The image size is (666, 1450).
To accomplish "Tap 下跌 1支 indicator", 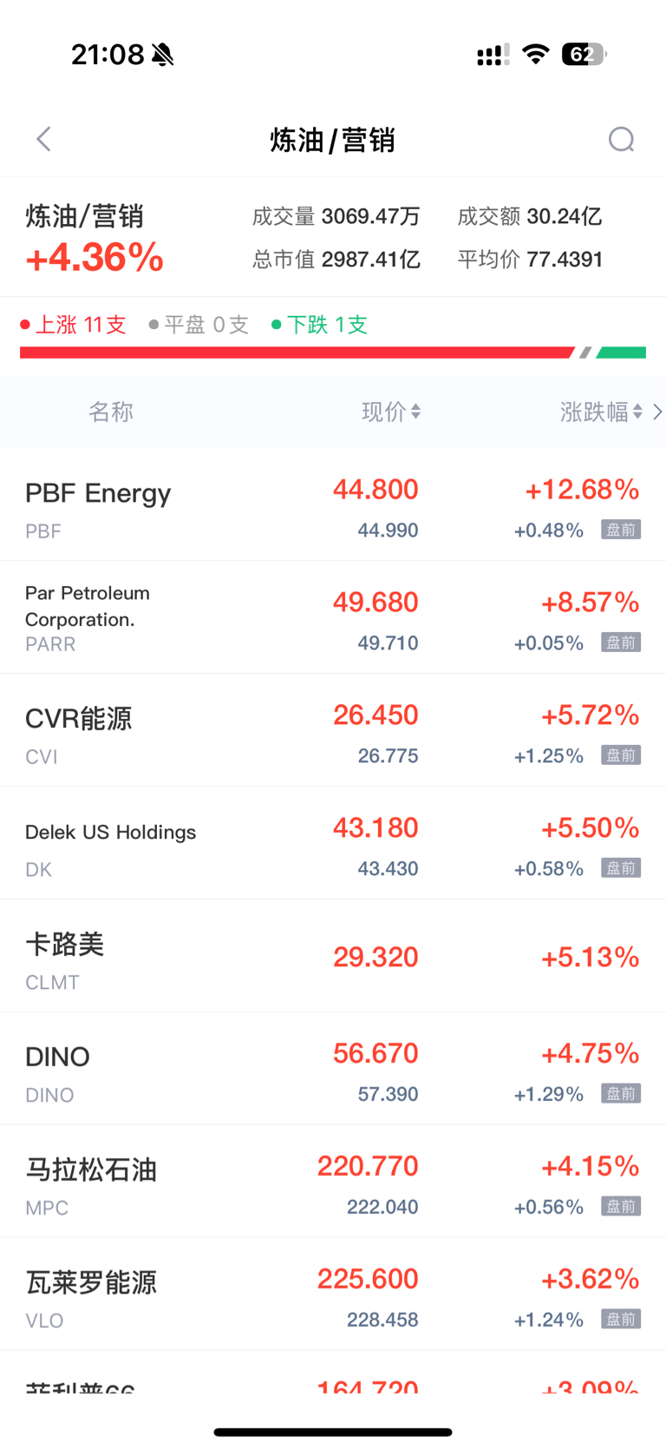I will click(320, 325).
